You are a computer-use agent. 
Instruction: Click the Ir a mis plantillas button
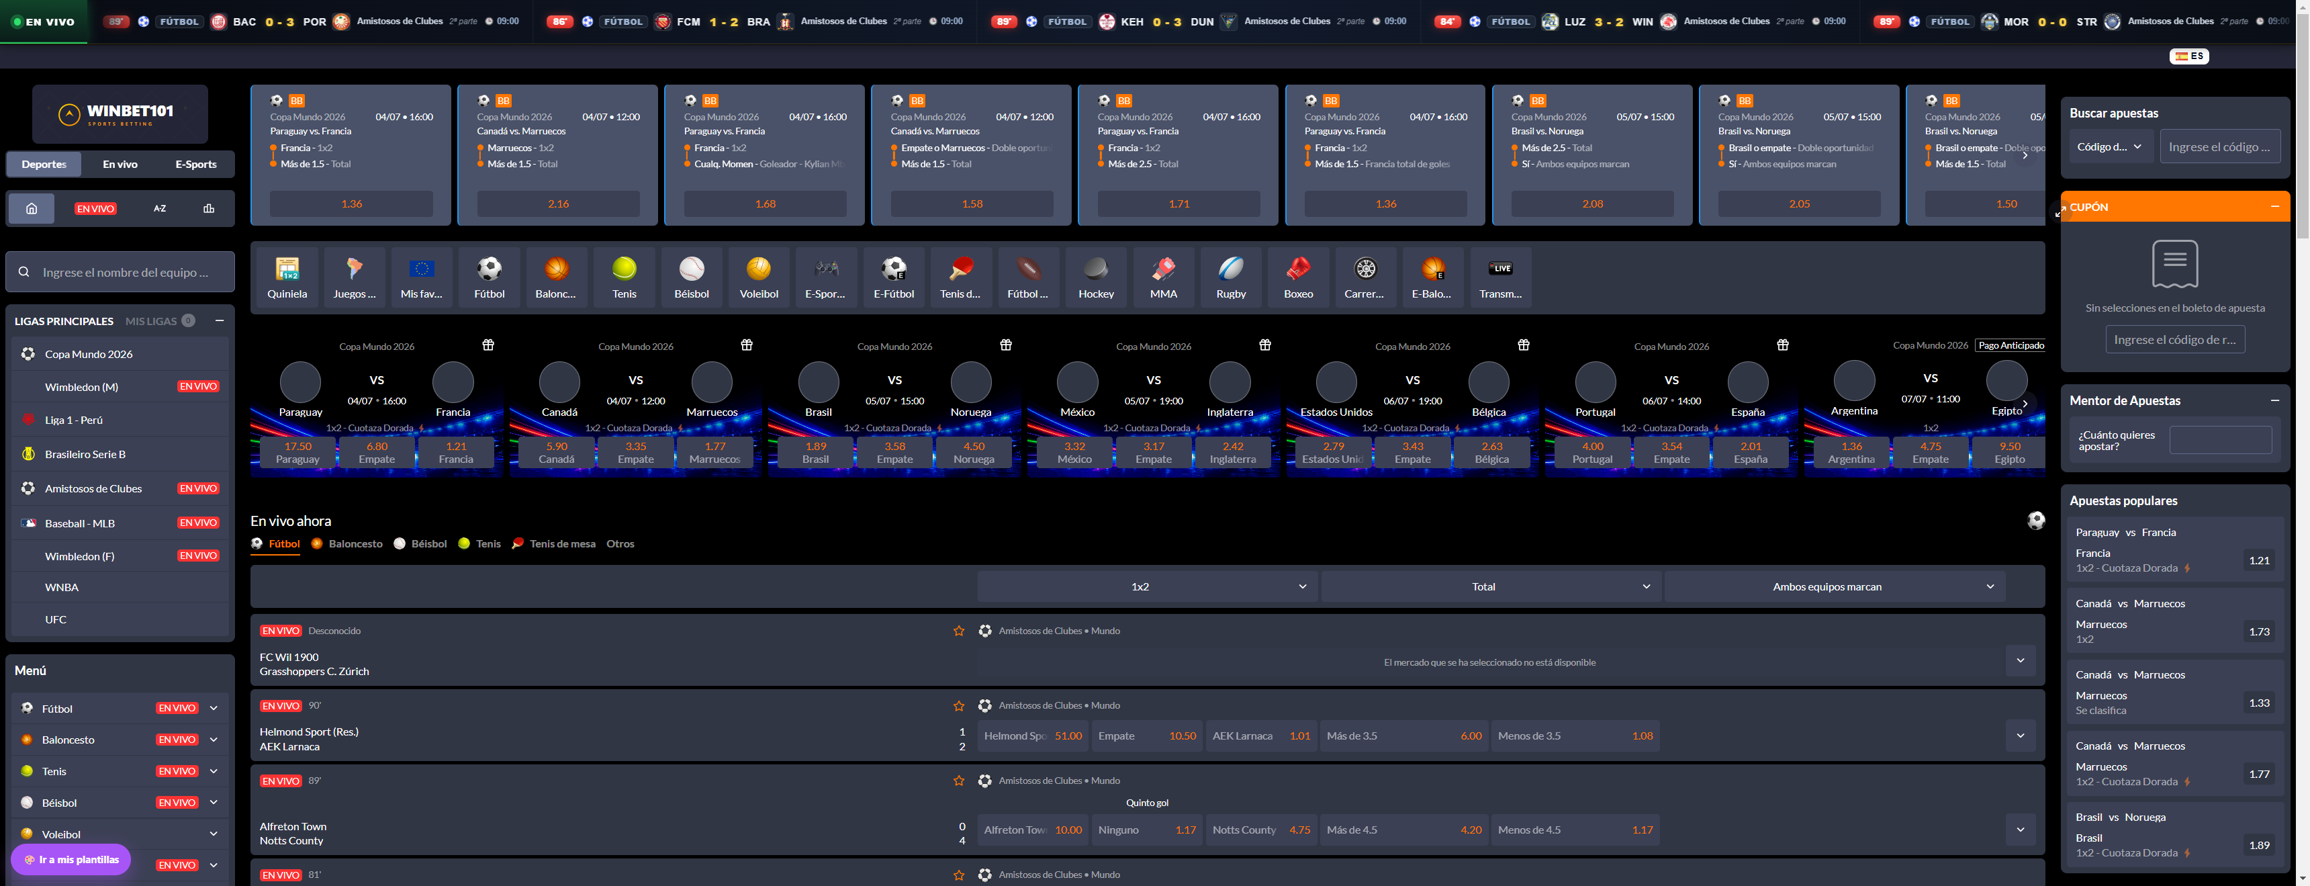[x=71, y=860]
